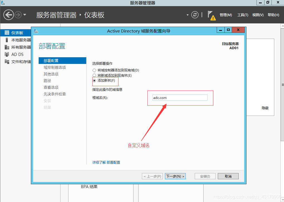Open the 视图(V) menu
This screenshot has width=284, height=202.
258,15
